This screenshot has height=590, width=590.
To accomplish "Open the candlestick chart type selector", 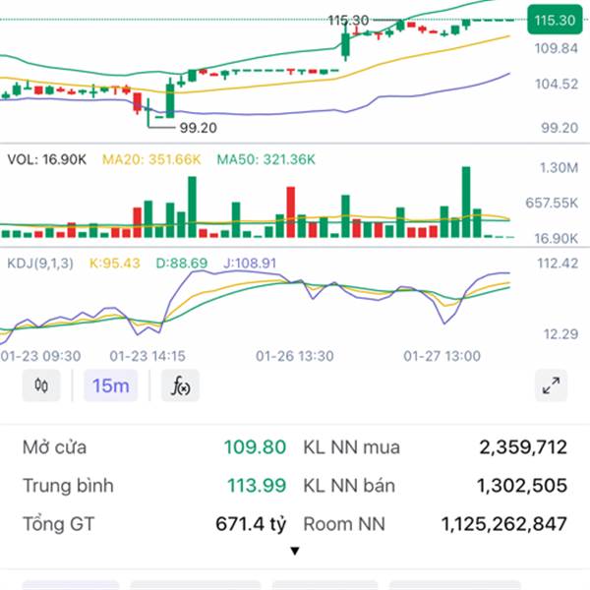I will [x=41, y=385].
